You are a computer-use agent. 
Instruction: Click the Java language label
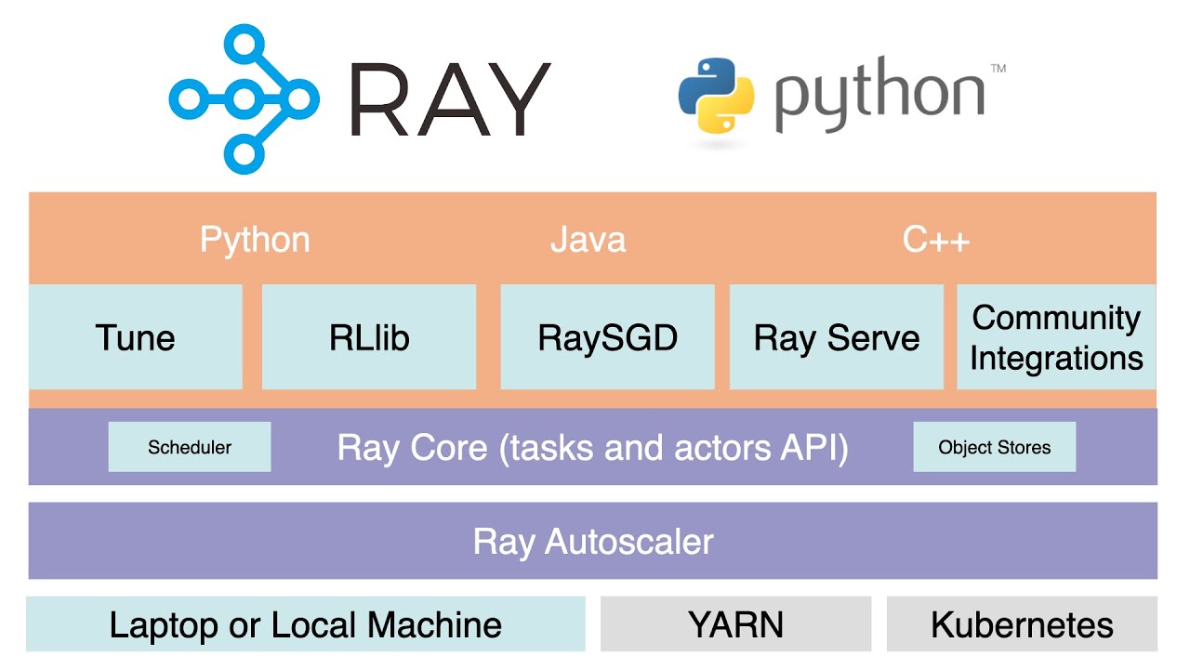point(588,240)
